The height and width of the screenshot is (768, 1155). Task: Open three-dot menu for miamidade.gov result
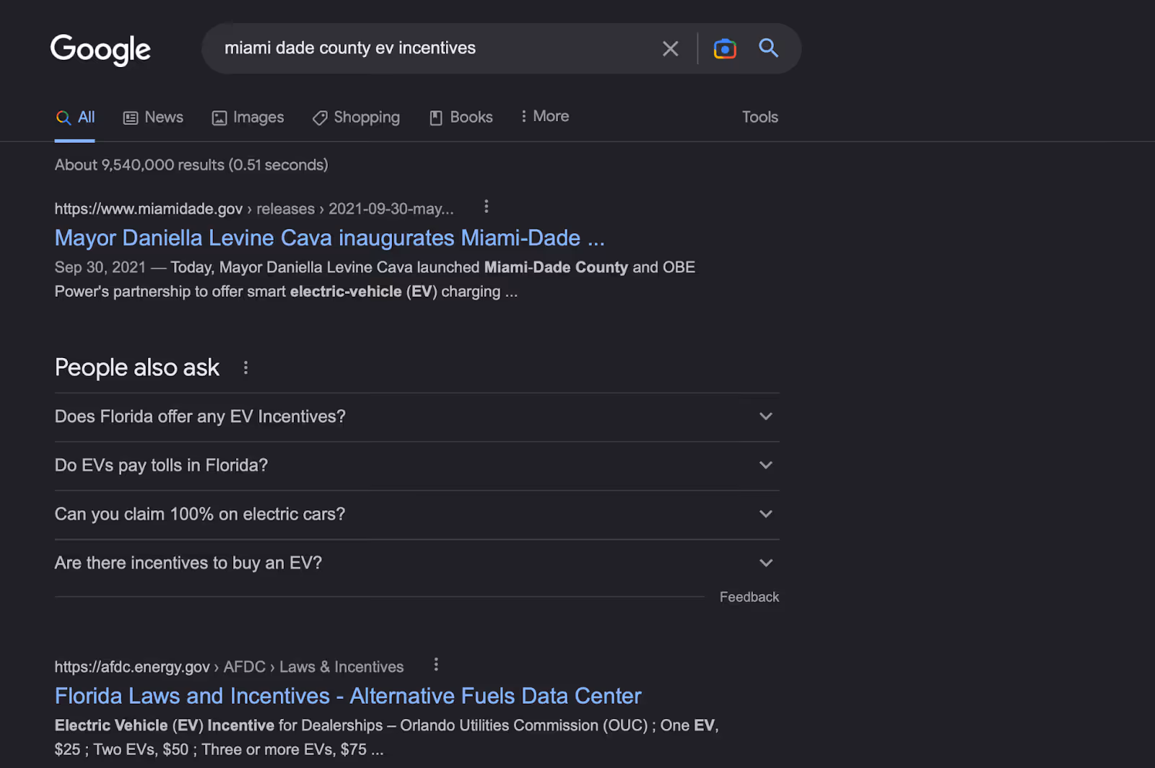point(487,207)
